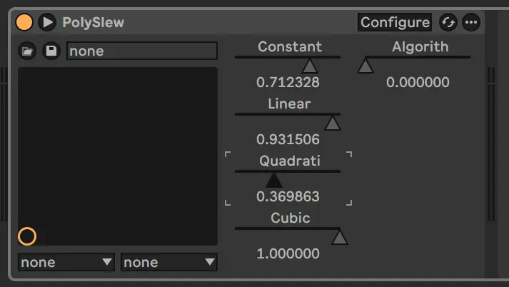Click the save preset disk icon

pos(51,51)
